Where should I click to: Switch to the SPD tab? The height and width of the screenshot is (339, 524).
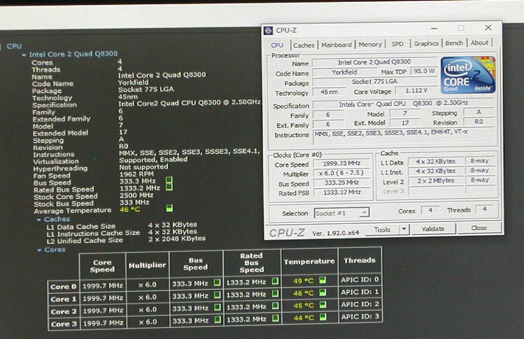pyautogui.click(x=398, y=44)
